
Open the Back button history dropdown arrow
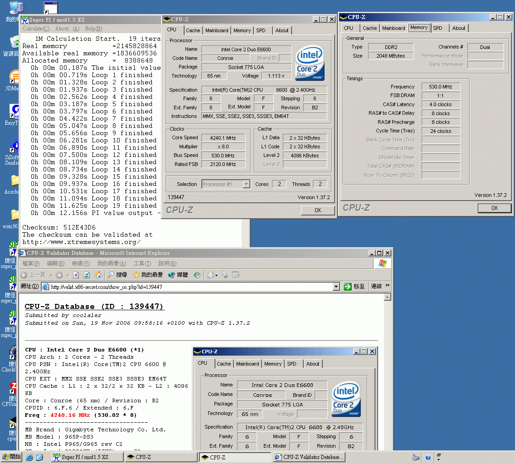click(x=51, y=275)
